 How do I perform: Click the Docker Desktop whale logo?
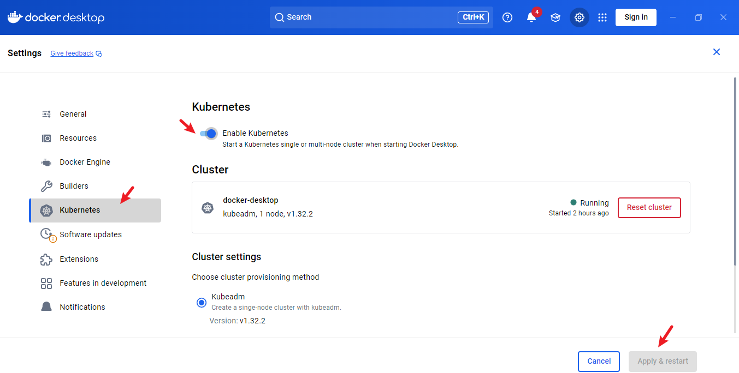[15, 17]
